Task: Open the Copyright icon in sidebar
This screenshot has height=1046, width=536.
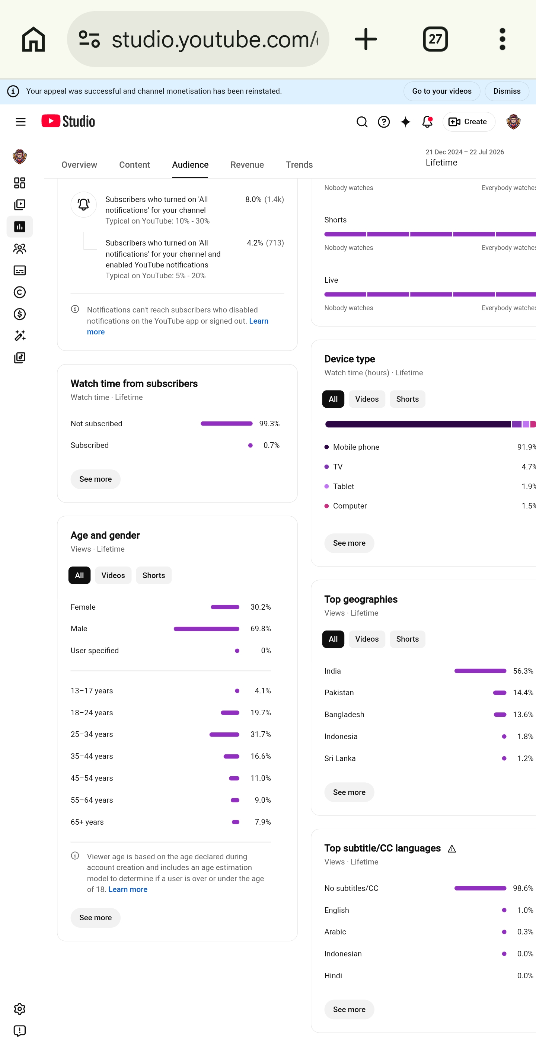Action: [19, 292]
